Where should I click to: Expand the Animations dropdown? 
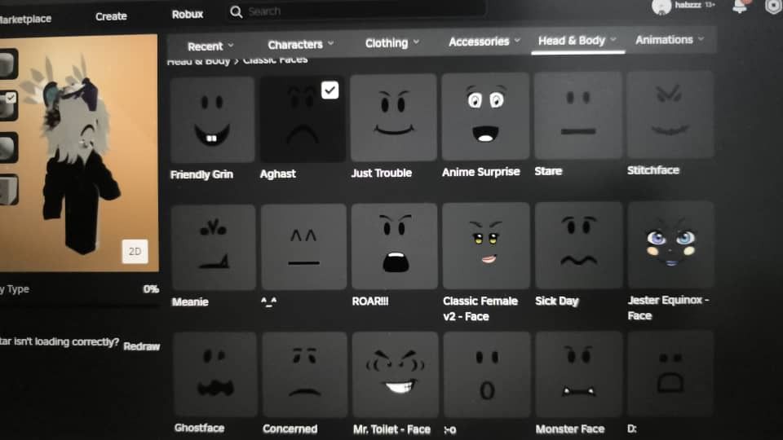(x=669, y=39)
